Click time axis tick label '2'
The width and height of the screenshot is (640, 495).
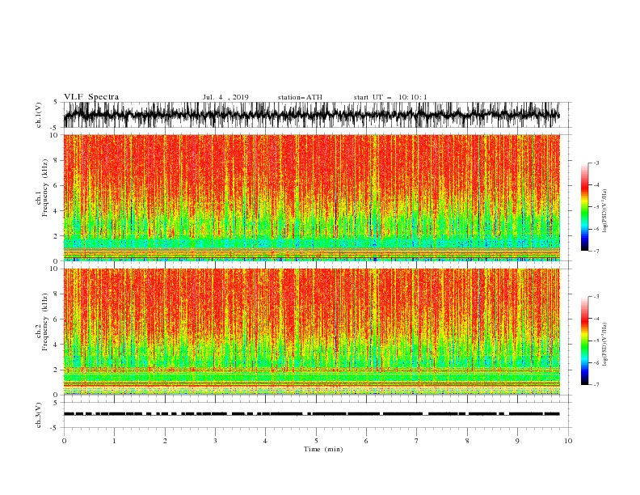pos(165,441)
